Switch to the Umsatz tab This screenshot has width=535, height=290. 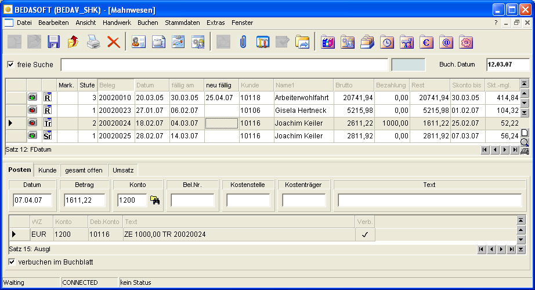click(123, 170)
